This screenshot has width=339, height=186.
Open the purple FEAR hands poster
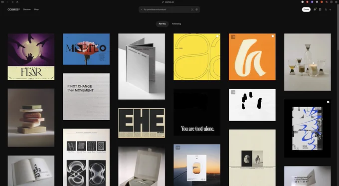31,57
